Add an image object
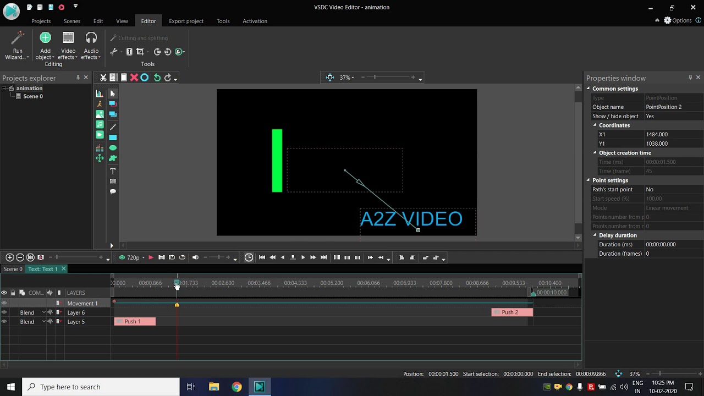Image resolution: width=704 pixels, height=396 pixels. coord(100,114)
